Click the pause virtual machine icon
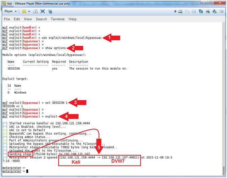The height and width of the screenshot is (178, 227). pos(24,11)
